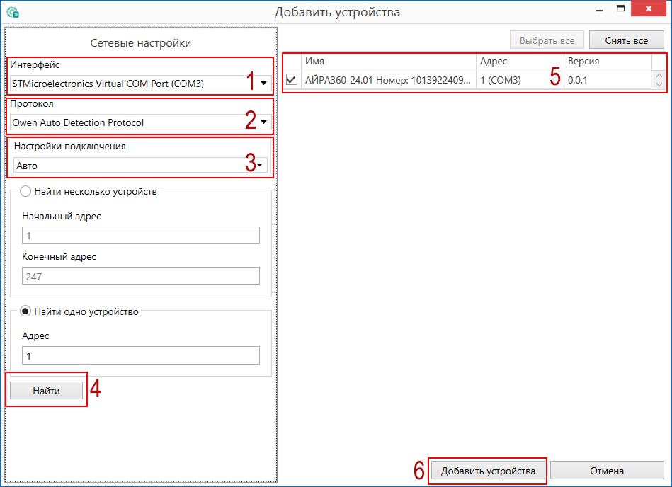Image resolution: width=672 pixels, height=487 pixels.
Task: Maximize the Добавить устройства window
Action: 621,9
